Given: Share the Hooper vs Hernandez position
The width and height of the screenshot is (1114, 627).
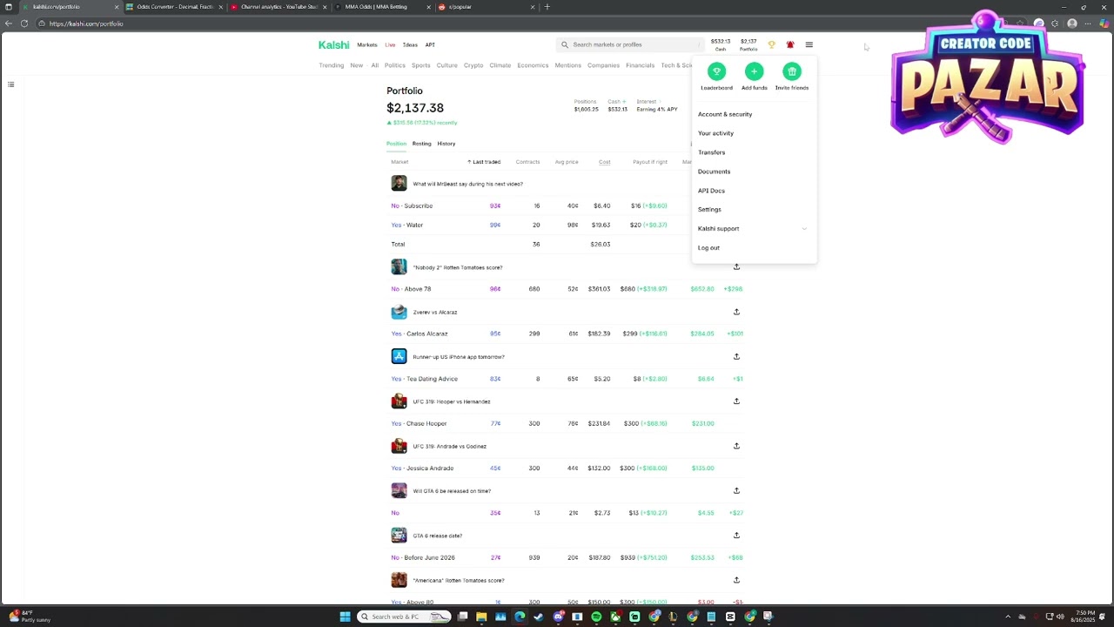Looking at the screenshot, I should click(736, 401).
